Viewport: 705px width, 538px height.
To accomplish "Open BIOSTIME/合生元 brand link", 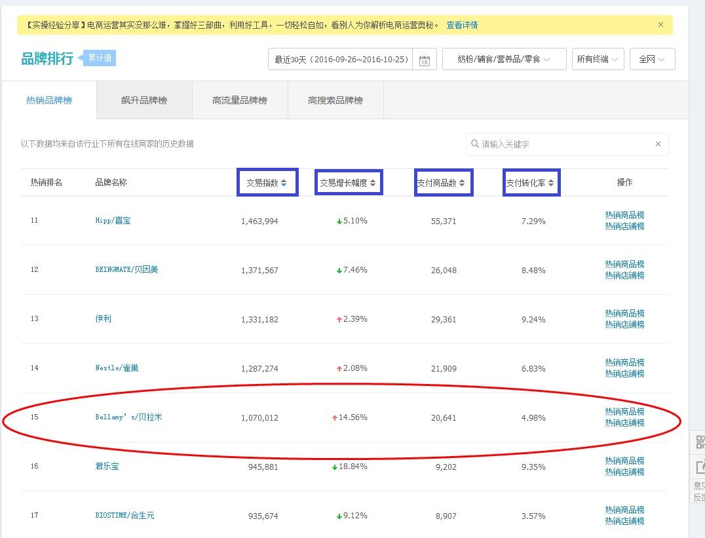I will pyautogui.click(x=124, y=515).
